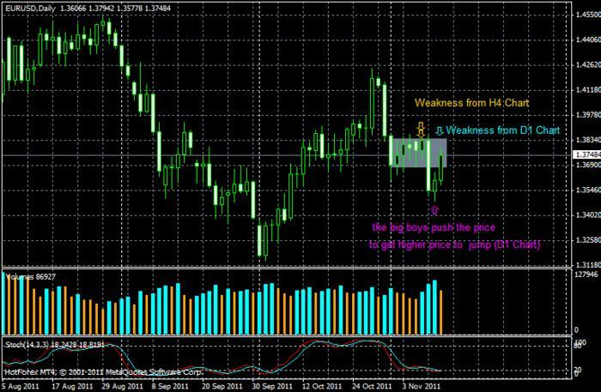The width and height of the screenshot is (601, 392).
Task: Click the 1.4118 price axis label
Action: (588, 89)
